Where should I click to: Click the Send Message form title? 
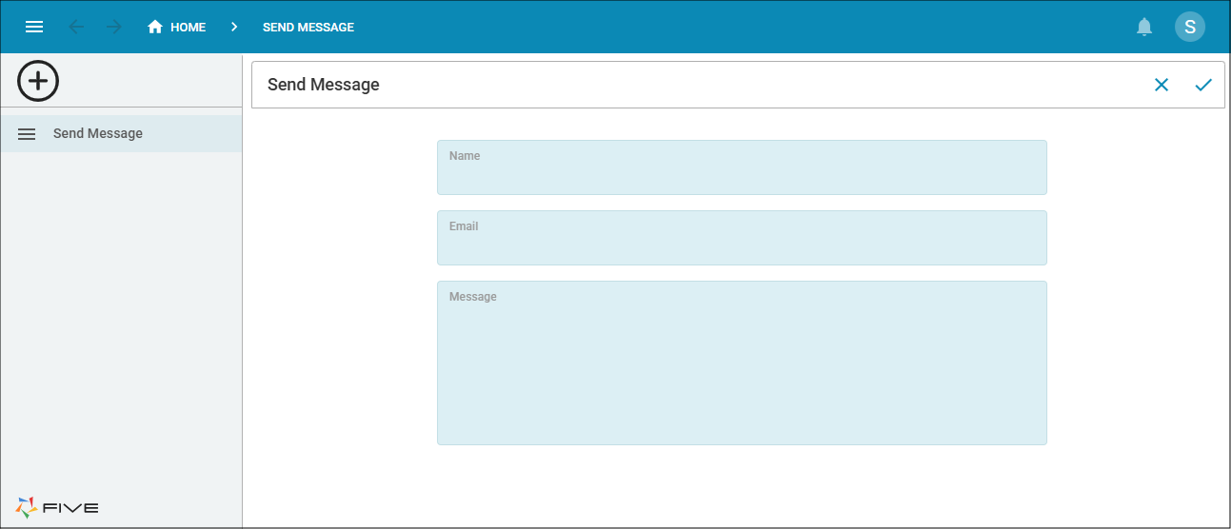click(324, 85)
